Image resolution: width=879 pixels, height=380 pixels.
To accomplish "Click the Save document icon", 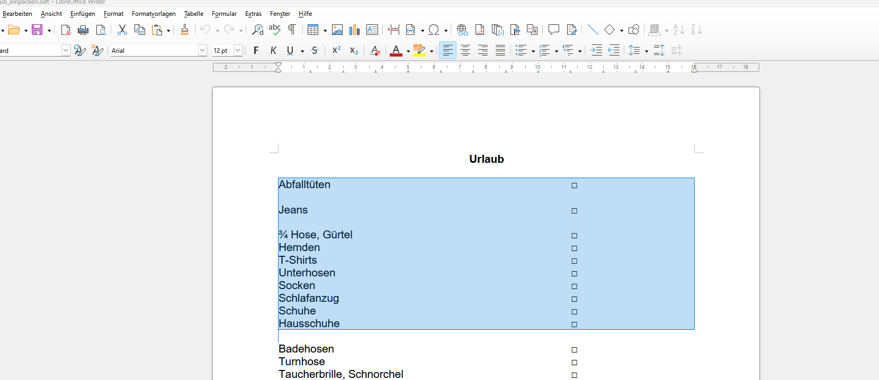I will point(37,30).
